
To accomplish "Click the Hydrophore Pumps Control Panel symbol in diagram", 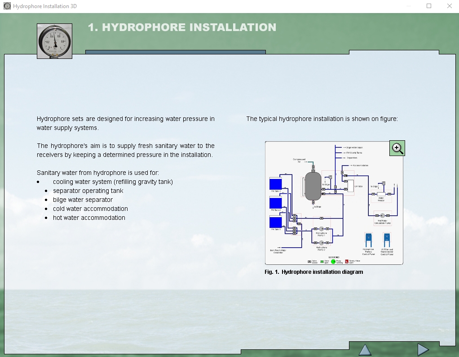I will pyautogui.click(x=369, y=240).
